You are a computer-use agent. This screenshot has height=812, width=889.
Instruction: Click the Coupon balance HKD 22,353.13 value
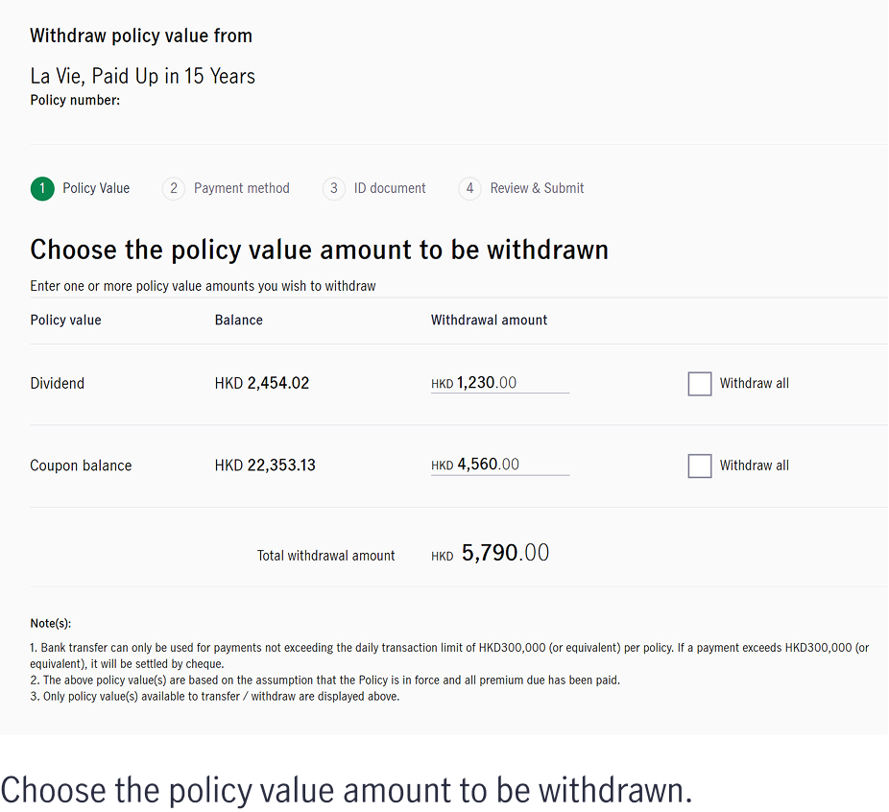click(x=265, y=466)
